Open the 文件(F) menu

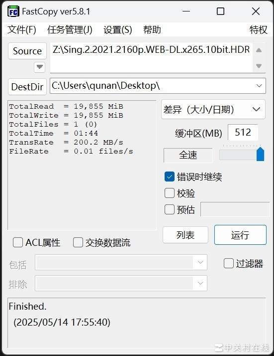pyautogui.click(x=21, y=30)
